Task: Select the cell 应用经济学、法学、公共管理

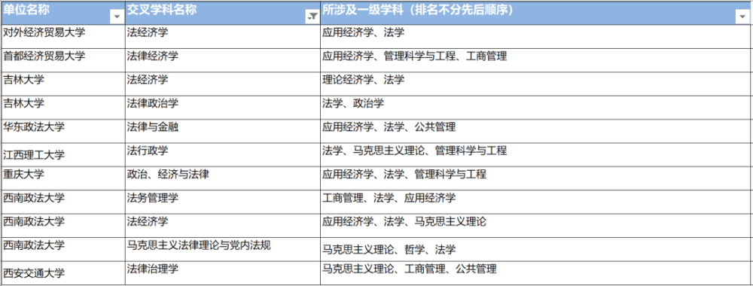Action: pyautogui.click(x=535, y=130)
